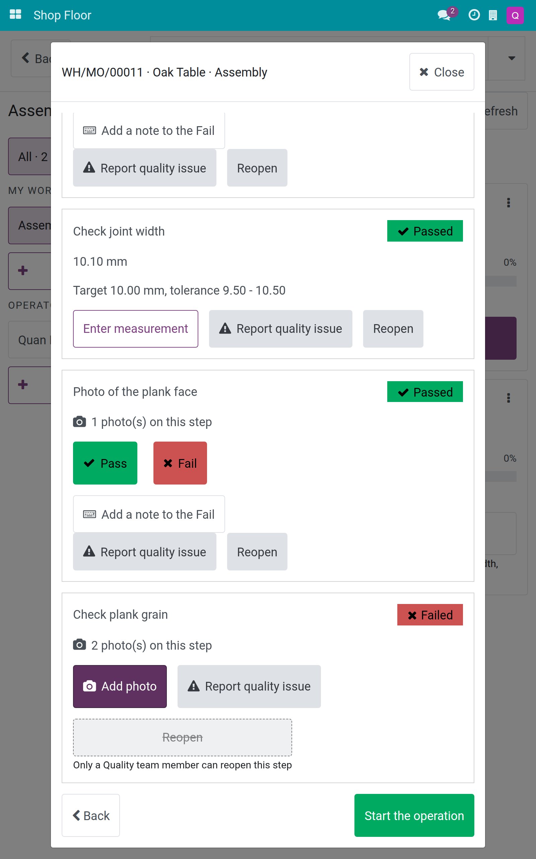
Task: Mark plank face photo step as Pass
Action: pos(105,463)
